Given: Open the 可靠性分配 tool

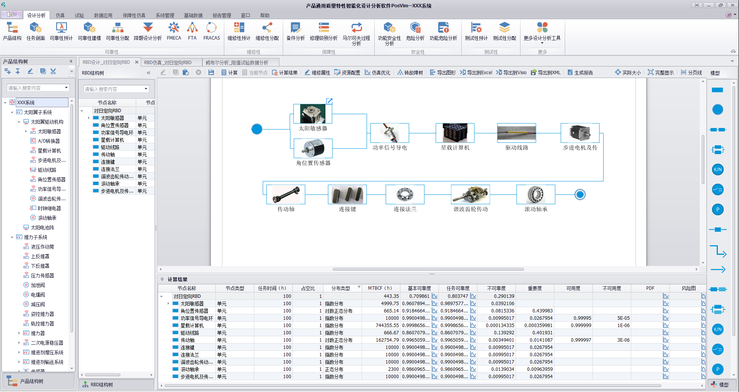Looking at the screenshot, I should coord(117,31).
